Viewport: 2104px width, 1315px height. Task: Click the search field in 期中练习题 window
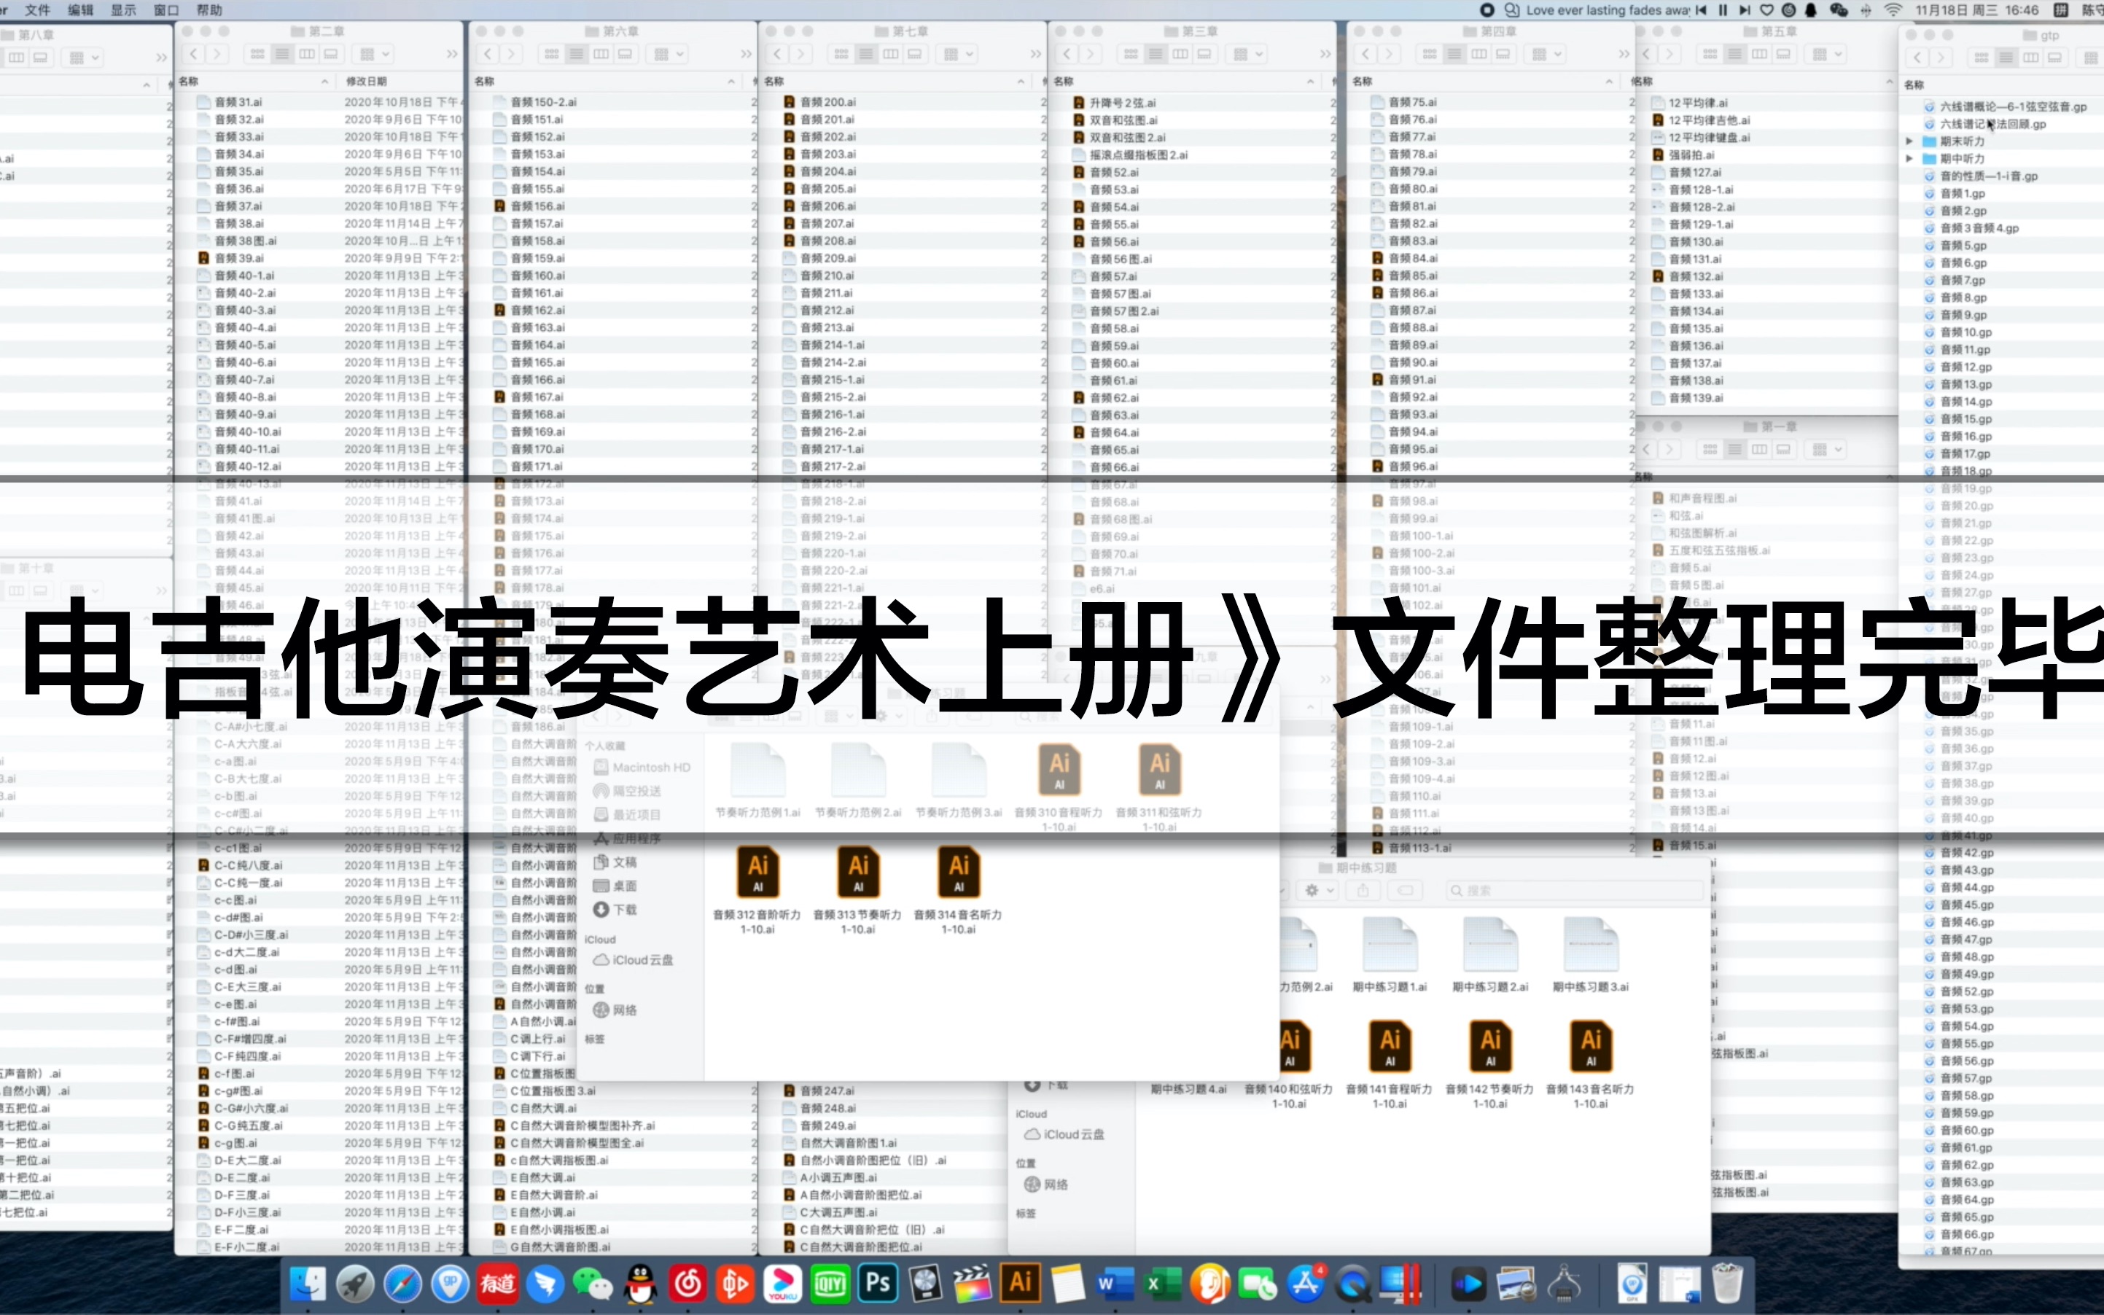pos(1574,890)
